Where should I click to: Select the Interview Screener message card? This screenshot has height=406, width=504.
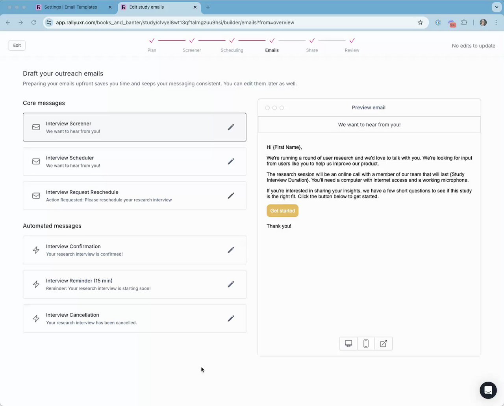pyautogui.click(x=135, y=127)
